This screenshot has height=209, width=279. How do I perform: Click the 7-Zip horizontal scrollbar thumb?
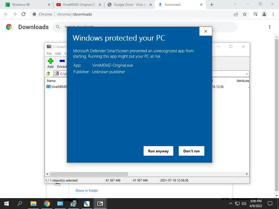(89, 174)
